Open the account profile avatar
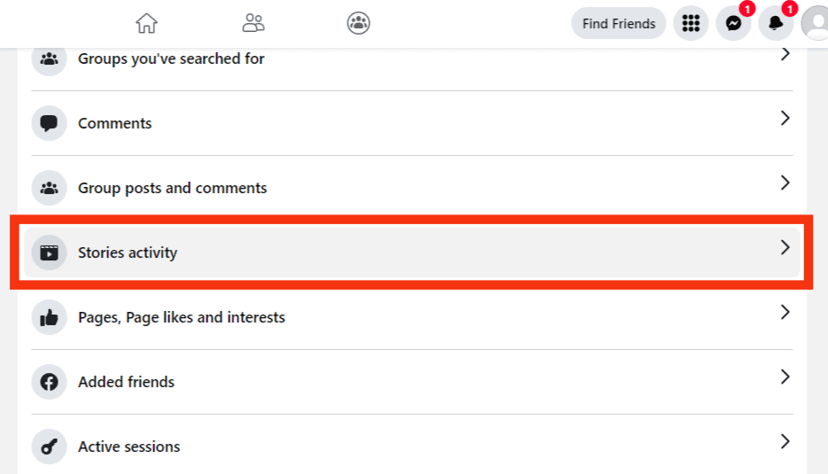Viewport: 828px width, 474px height. click(816, 23)
